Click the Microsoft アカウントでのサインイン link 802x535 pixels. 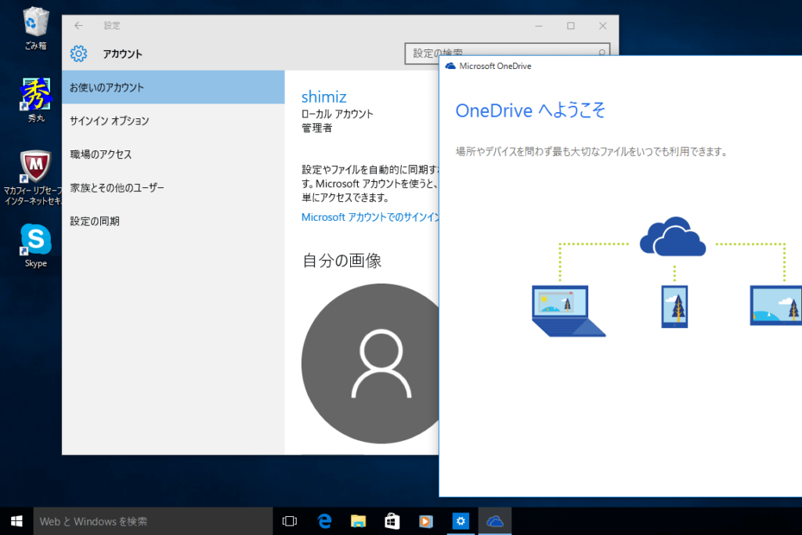tap(370, 217)
